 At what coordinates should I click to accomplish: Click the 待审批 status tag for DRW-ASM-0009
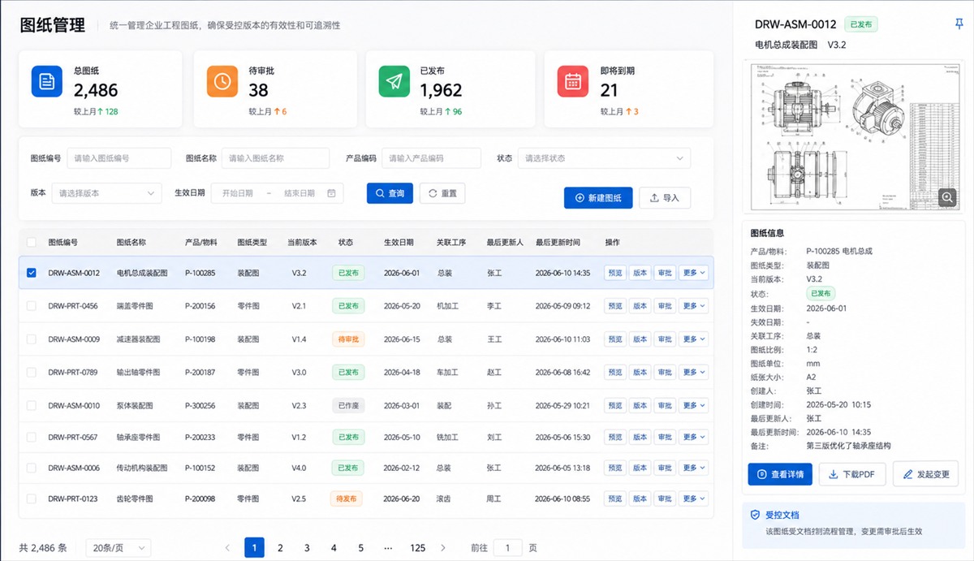[x=348, y=339]
